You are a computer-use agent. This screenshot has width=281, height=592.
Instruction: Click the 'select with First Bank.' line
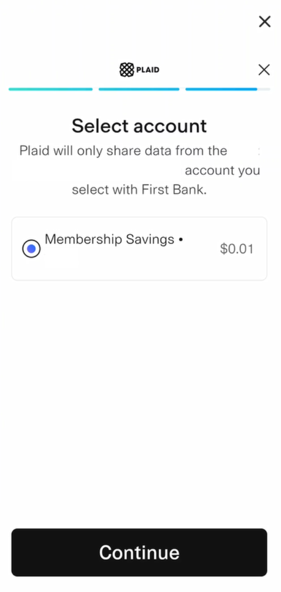(139, 190)
